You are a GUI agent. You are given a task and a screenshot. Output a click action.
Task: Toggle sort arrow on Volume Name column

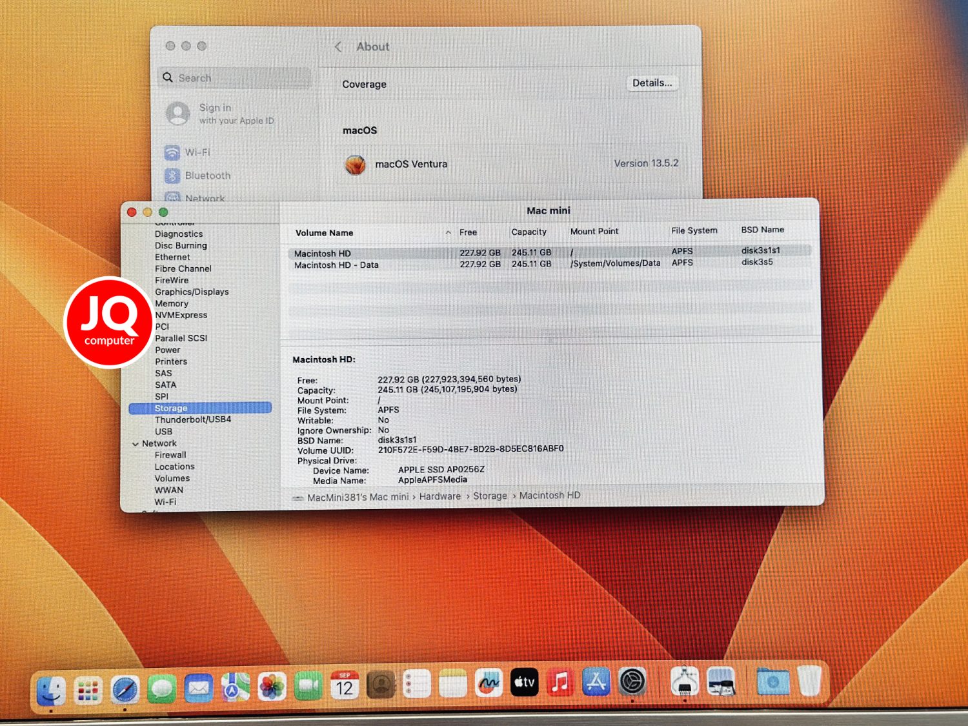(448, 232)
